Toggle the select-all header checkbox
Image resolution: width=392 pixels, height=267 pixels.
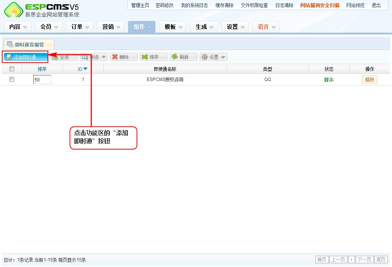(x=12, y=69)
